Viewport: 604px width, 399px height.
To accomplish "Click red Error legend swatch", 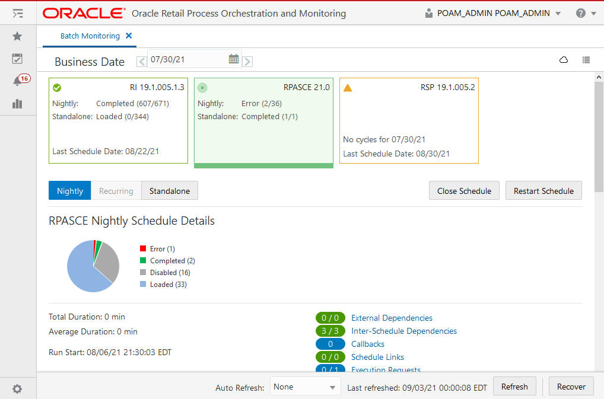I will click(x=143, y=248).
